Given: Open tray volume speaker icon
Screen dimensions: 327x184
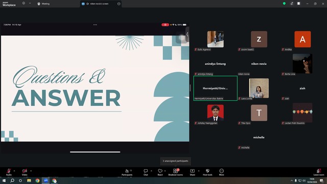Looking at the screenshot, I should pyautogui.click(x=304, y=180).
